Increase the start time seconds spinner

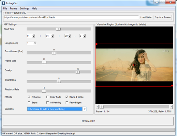(70, 35)
